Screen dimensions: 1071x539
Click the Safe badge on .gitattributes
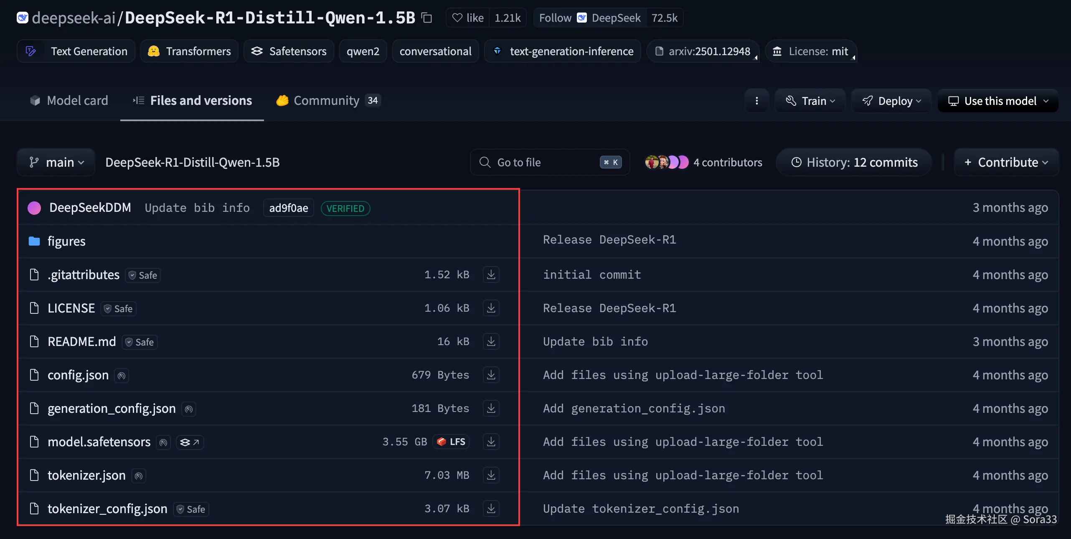pos(143,275)
